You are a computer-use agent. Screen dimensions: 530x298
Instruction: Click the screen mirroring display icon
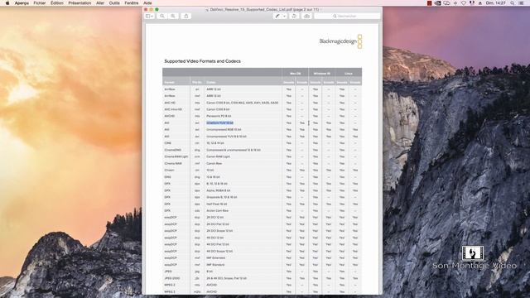(446, 3)
